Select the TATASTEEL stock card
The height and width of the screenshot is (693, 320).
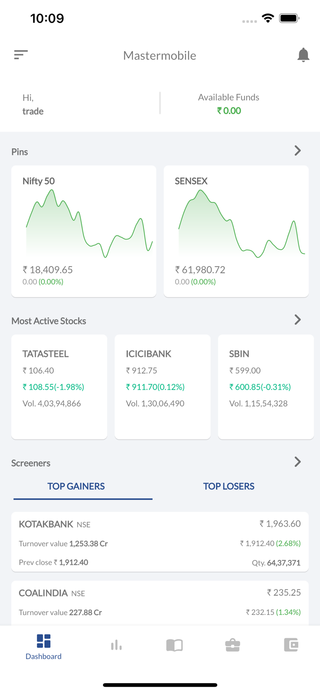click(59, 387)
